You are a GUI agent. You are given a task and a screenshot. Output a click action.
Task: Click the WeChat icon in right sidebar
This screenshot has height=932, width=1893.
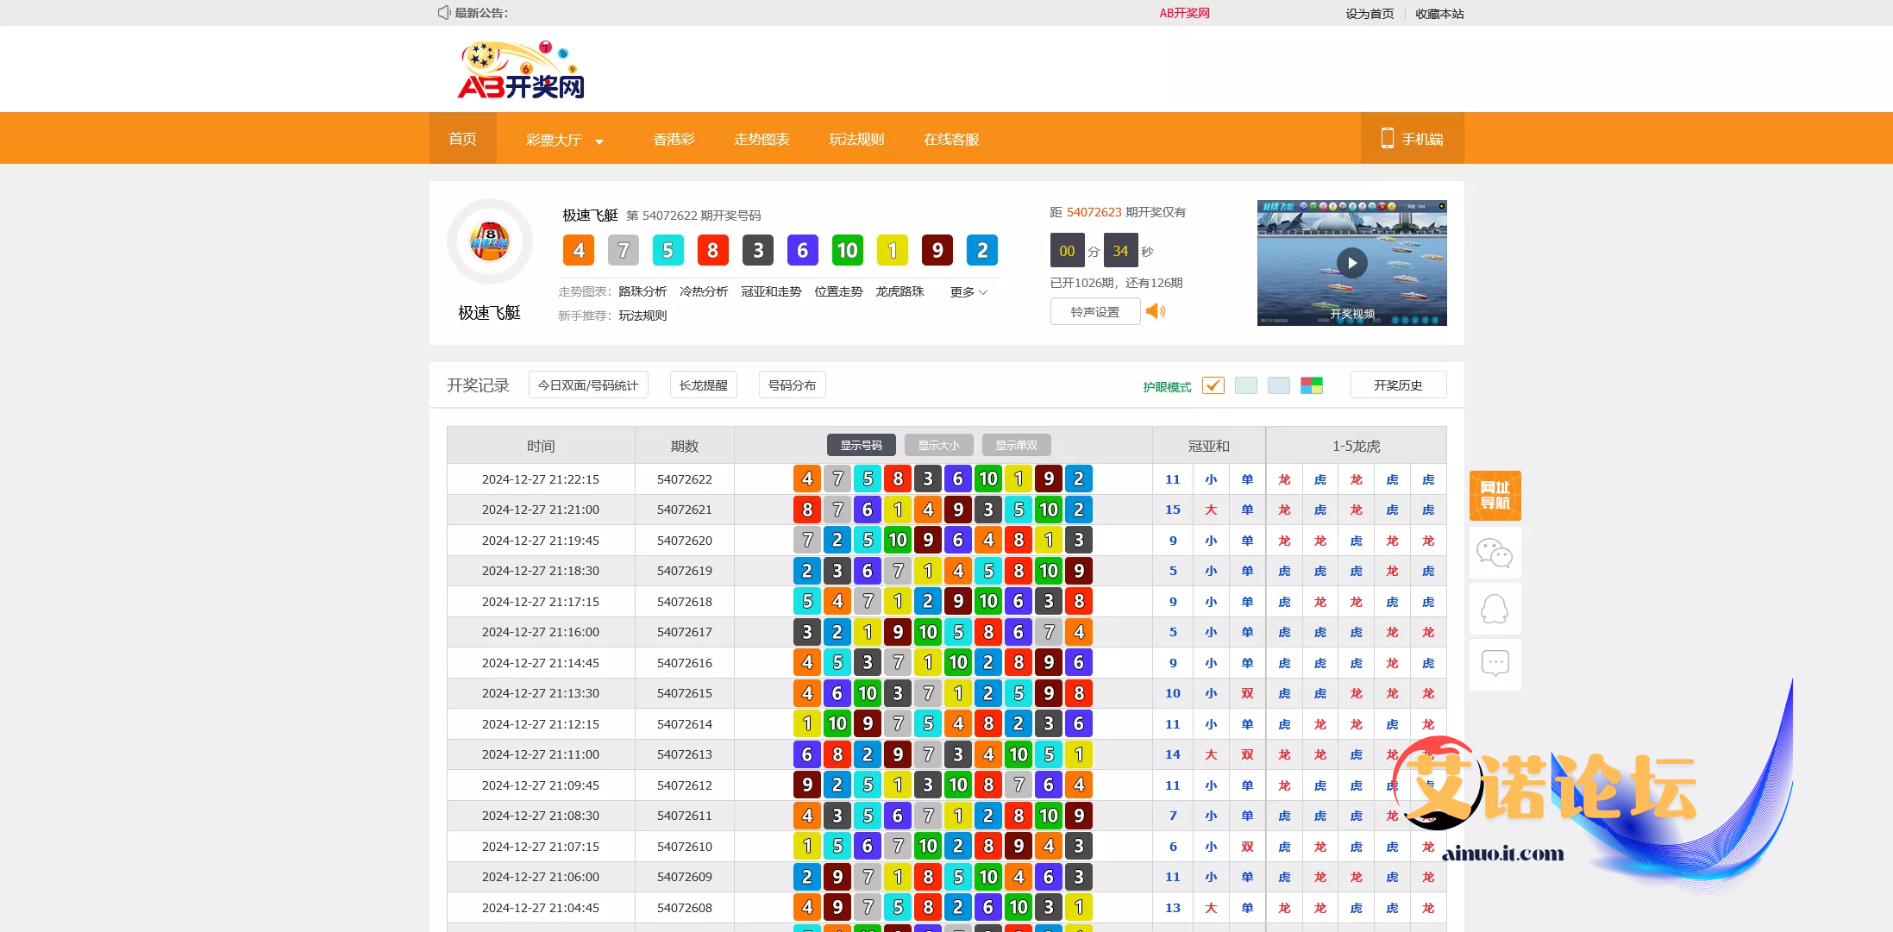1495,553
